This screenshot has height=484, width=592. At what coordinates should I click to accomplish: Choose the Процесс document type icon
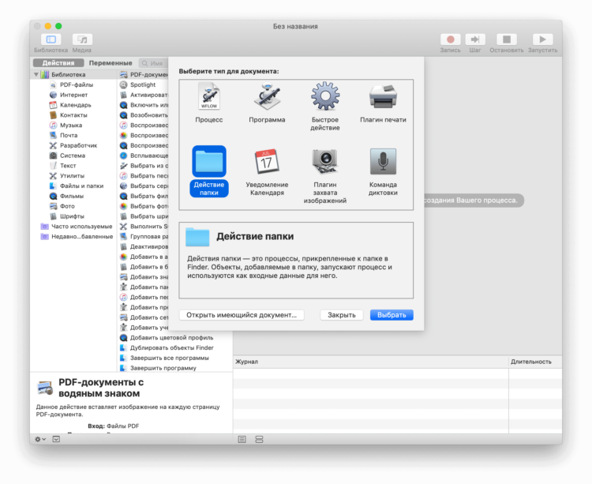[x=209, y=96]
